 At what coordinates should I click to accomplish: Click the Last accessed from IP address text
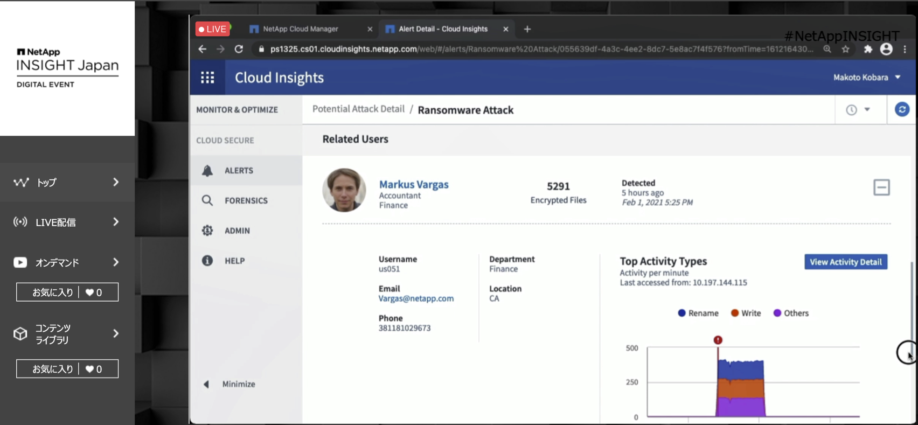683,282
